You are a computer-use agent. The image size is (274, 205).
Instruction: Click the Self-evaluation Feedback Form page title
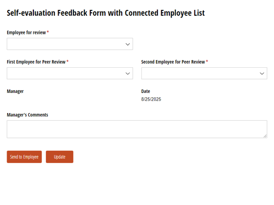tap(106, 13)
